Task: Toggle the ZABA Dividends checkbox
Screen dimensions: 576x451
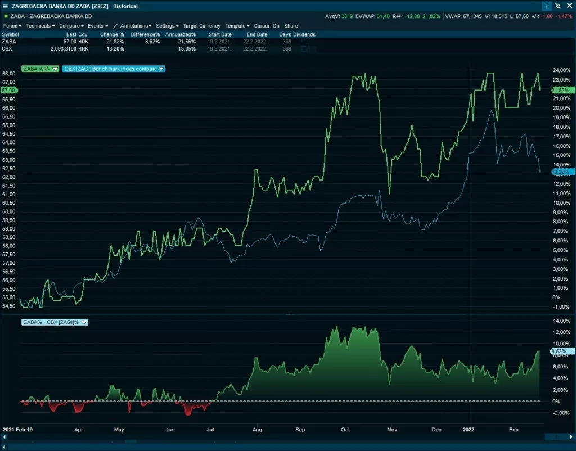Action: coord(304,42)
